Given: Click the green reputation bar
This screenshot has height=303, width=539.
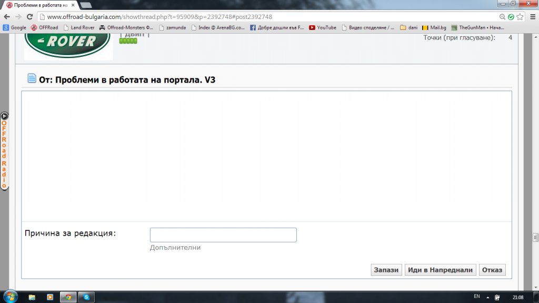Looking at the screenshot, I should coord(128,41).
